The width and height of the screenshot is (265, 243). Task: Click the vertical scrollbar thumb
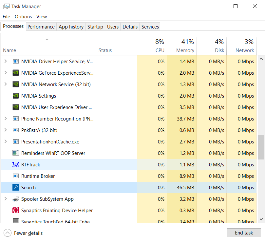[261, 147]
